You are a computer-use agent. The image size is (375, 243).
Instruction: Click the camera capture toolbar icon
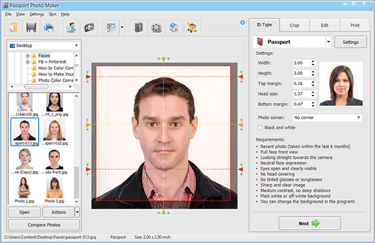(x=89, y=28)
